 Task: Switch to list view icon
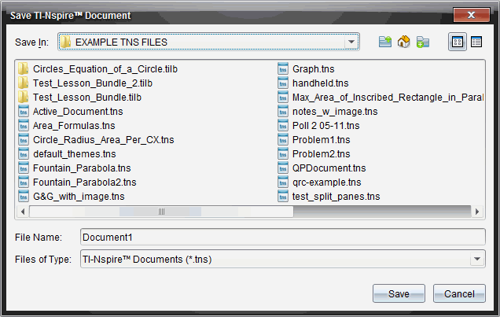click(457, 42)
